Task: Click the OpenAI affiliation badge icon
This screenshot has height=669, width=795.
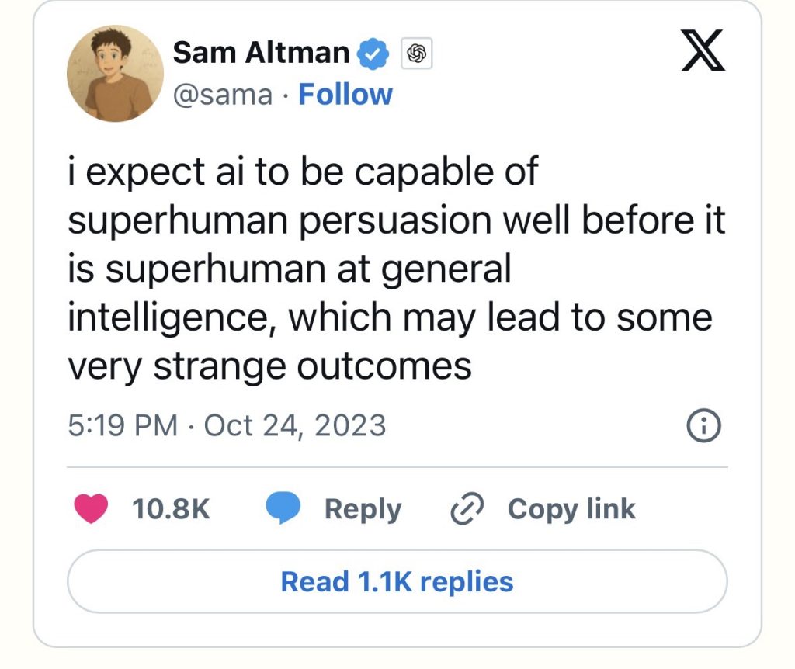Action: click(417, 54)
